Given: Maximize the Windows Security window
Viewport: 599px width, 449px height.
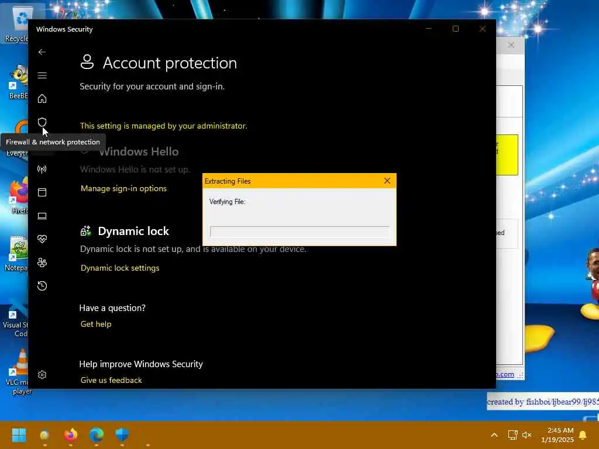Looking at the screenshot, I should click(x=455, y=29).
